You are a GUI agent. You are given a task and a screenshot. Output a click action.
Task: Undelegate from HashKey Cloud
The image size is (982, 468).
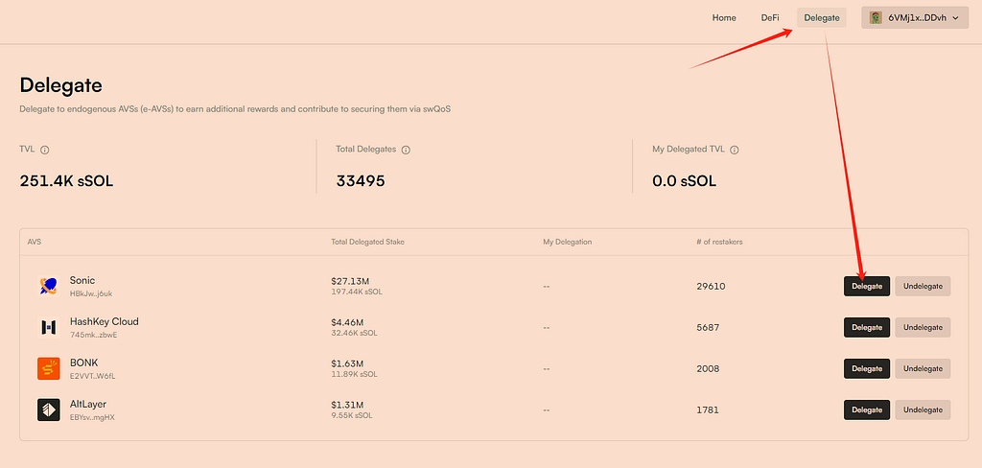923,327
